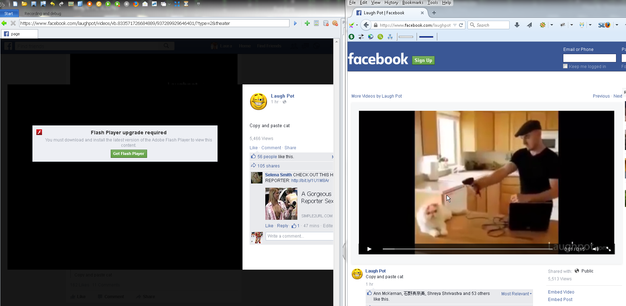Open dropdown beside owl extension icon
The image size is (626, 306).
[x=590, y=25]
